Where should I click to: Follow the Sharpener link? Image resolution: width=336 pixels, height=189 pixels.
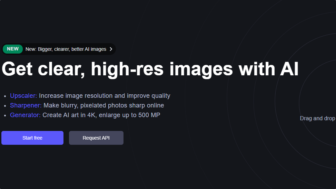(26, 105)
